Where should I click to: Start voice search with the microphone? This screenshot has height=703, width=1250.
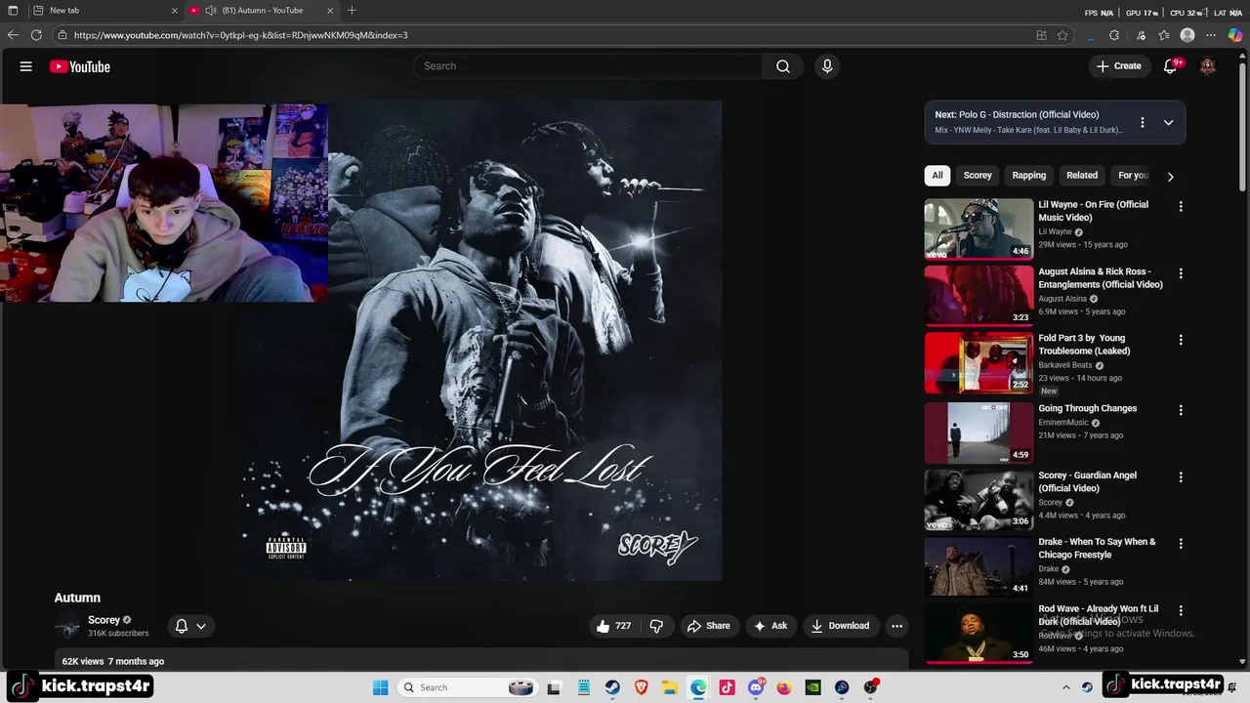pos(827,66)
